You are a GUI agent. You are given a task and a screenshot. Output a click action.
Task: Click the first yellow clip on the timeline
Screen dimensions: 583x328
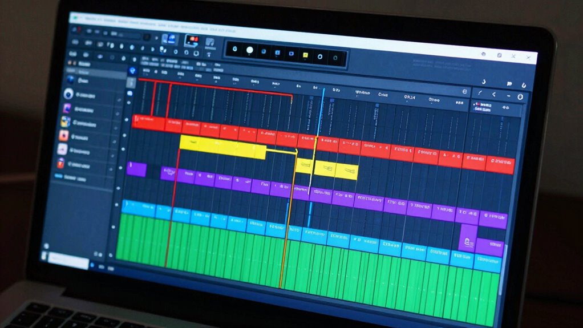click(222, 147)
